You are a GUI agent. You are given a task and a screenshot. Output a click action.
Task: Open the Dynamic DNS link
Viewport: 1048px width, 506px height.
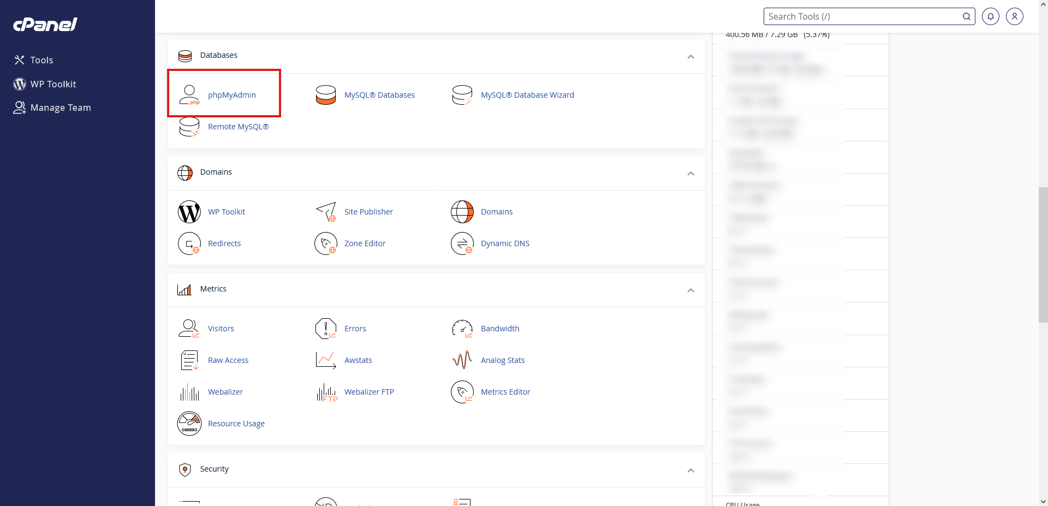[x=505, y=243]
